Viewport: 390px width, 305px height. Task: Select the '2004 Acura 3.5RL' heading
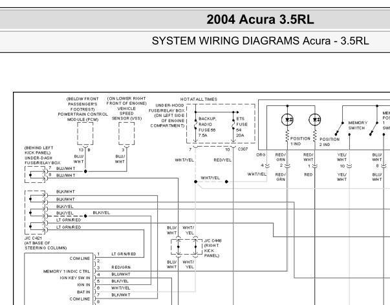tap(260, 19)
